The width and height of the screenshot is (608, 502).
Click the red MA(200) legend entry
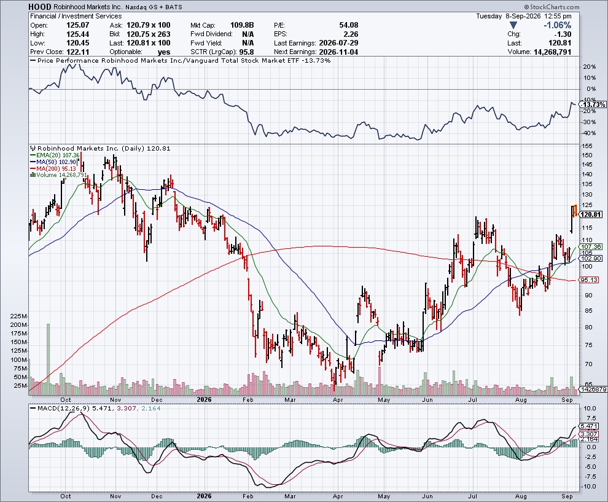53,168
